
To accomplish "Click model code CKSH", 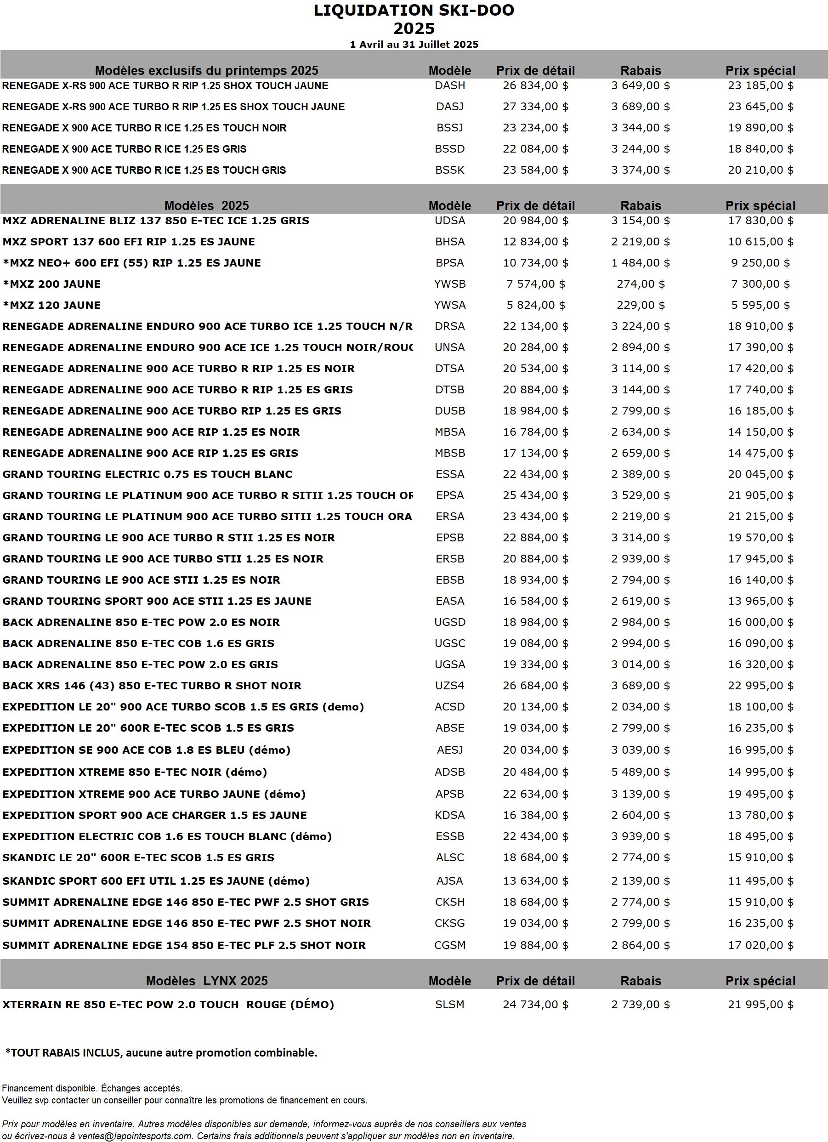I will coord(449,902).
